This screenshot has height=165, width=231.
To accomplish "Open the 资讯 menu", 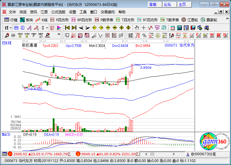I will 34,12.
